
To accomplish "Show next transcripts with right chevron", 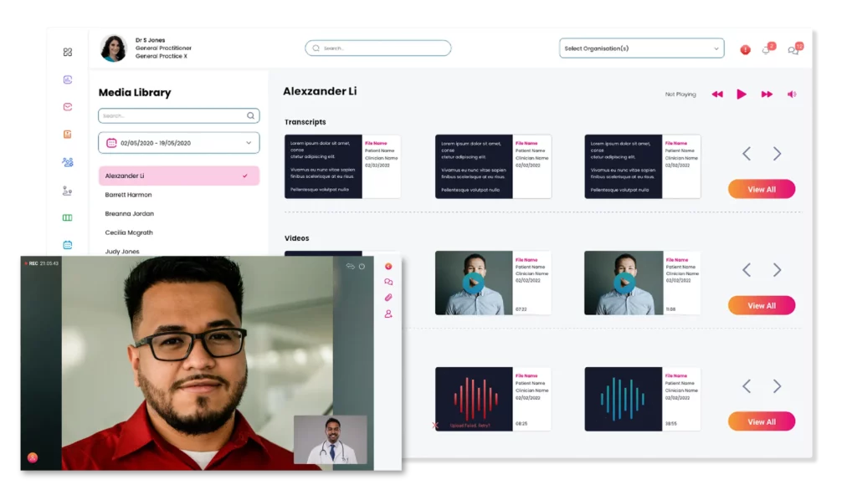I will (x=777, y=154).
